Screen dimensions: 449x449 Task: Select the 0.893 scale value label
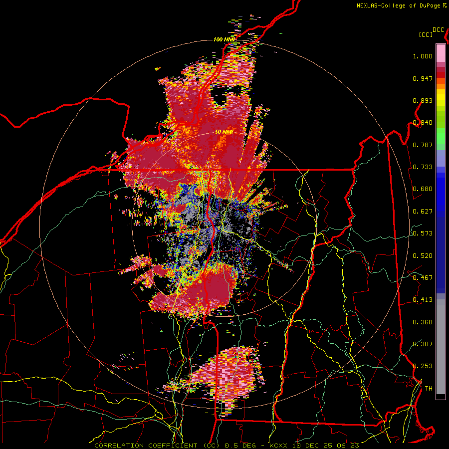(x=423, y=100)
